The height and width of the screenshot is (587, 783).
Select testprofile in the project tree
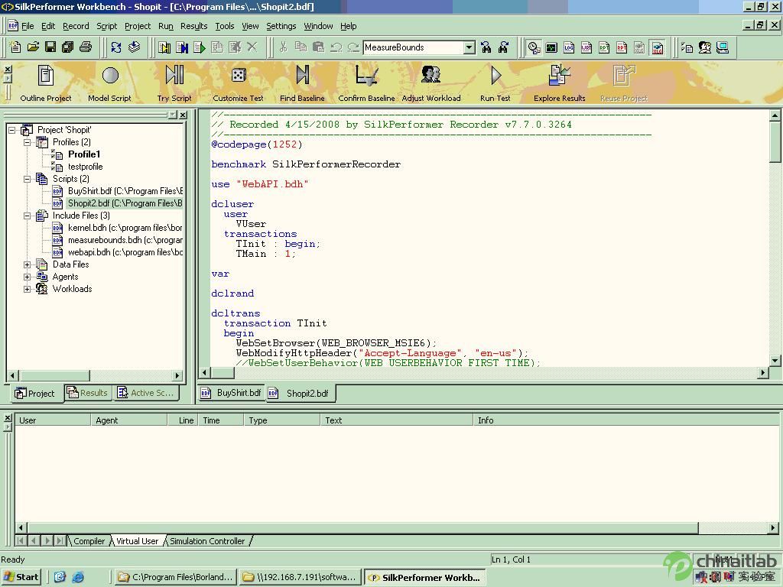(85, 167)
